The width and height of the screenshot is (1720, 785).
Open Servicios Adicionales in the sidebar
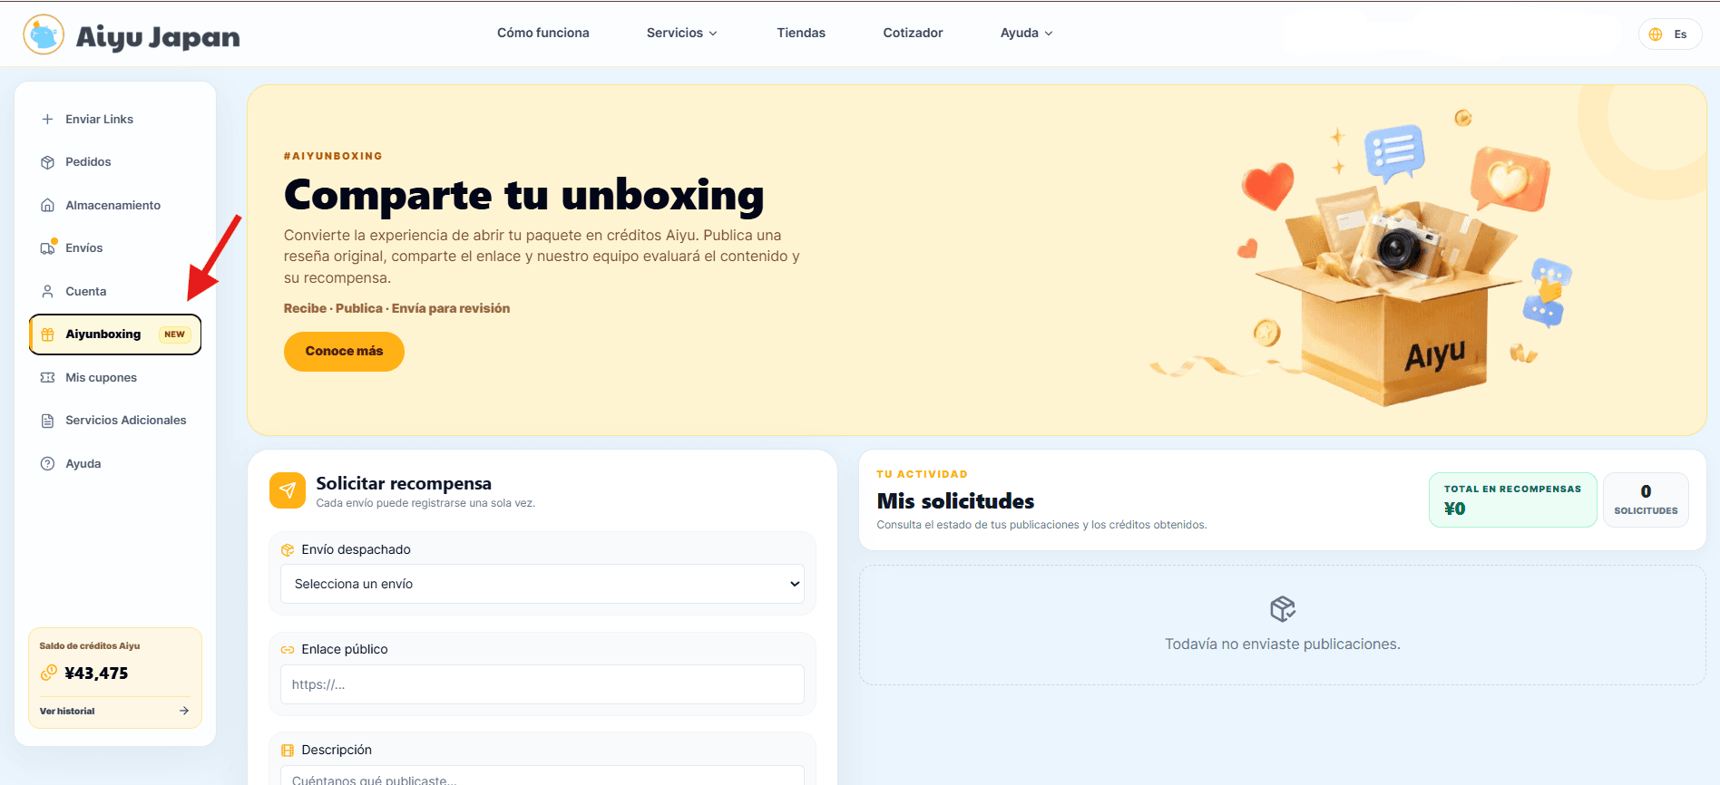tap(115, 421)
